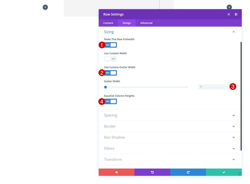Click the plus icon on the right canvas
Viewport: 250px width, 184px height.
(x=229, y=7)
